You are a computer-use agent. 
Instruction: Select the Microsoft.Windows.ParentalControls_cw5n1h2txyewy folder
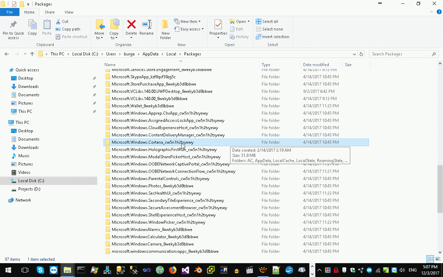pos(161,179)
